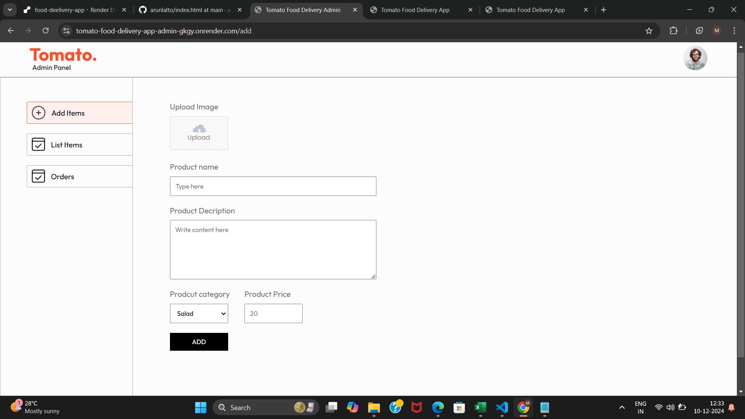Click the Tomato logo
Image resolution: width=745 pixels, height=419 pixels.
[x=63, y=55]
